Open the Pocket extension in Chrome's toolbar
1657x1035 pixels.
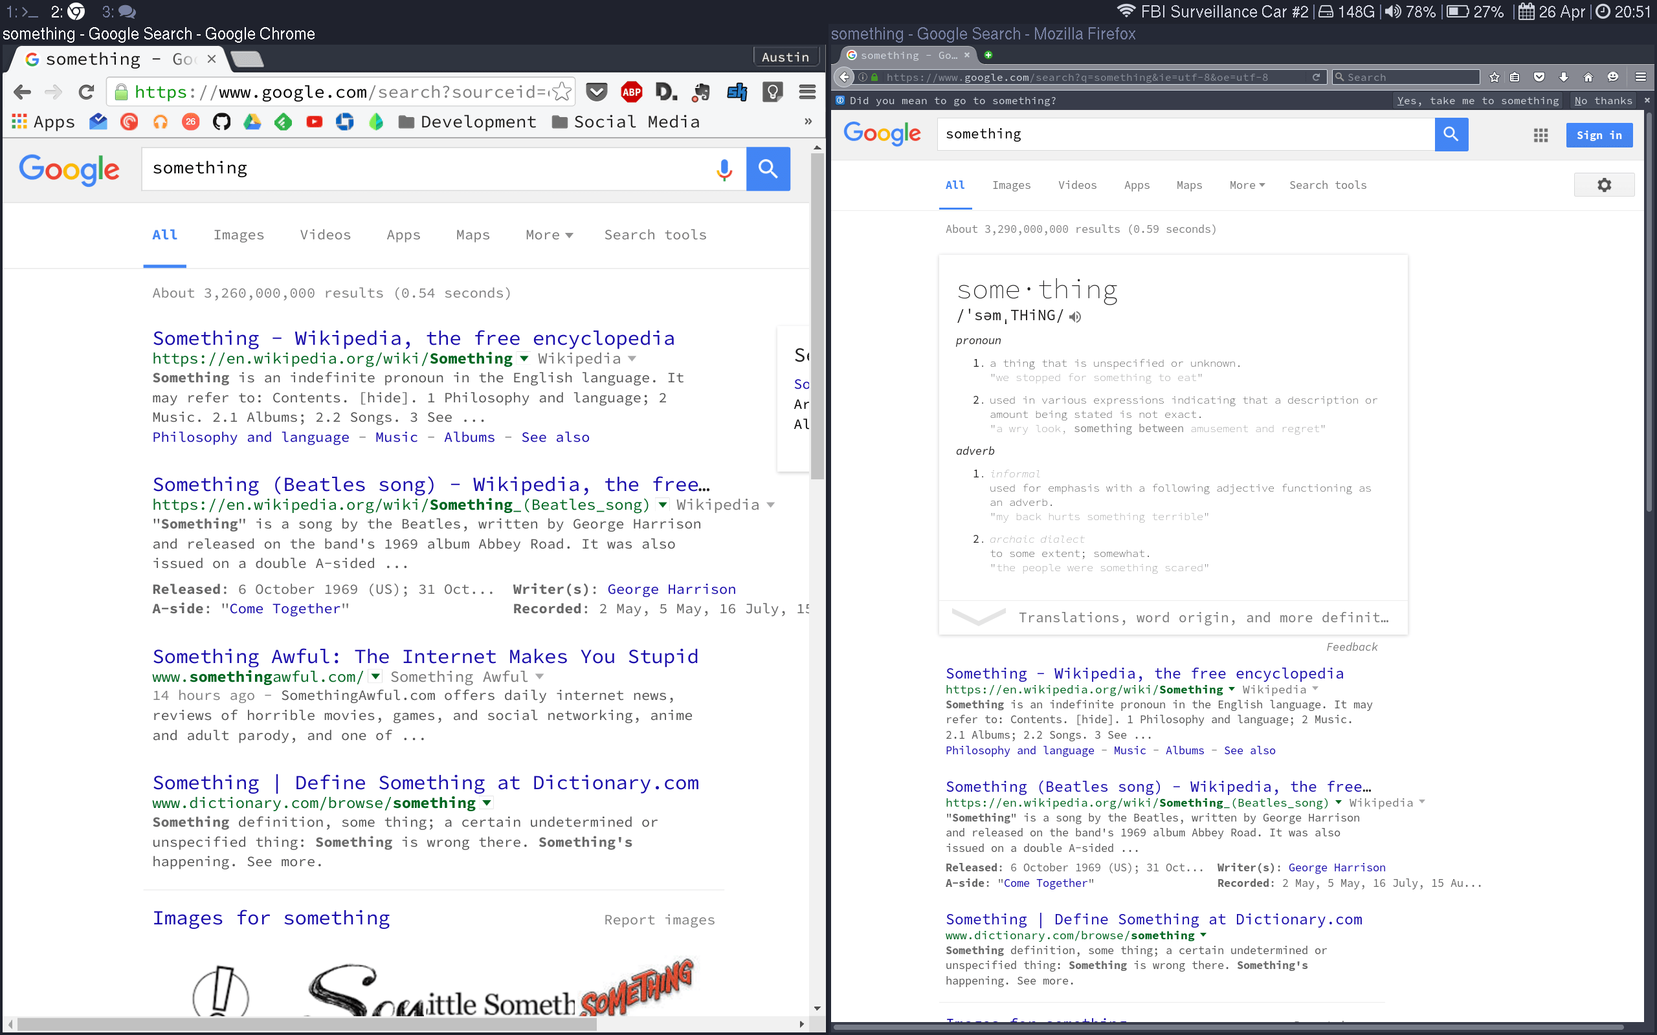(596, 92)
